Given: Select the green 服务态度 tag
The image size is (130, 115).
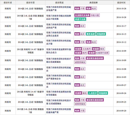Looking at the screenshot, I should pos(91,34).
